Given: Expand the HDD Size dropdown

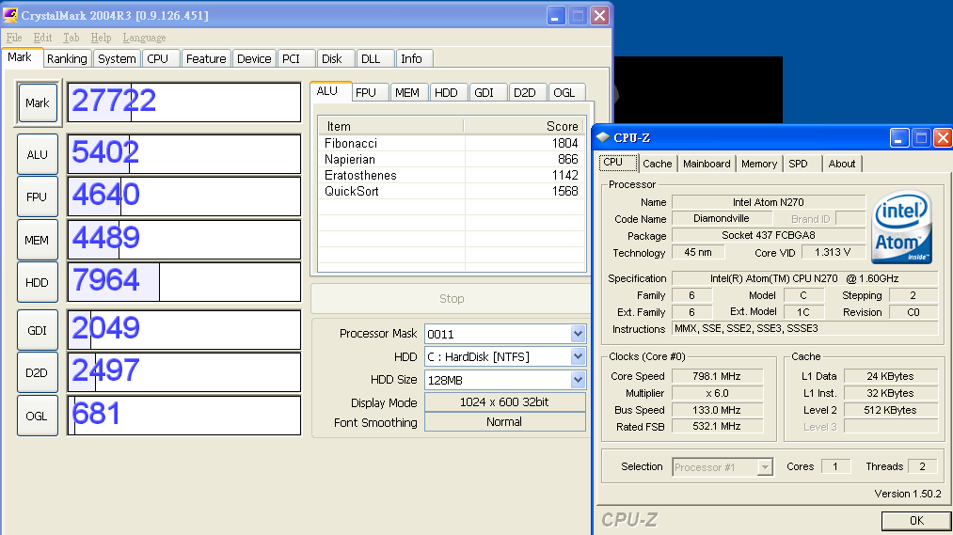Looking at the screenshot, I should pos(578,380).
